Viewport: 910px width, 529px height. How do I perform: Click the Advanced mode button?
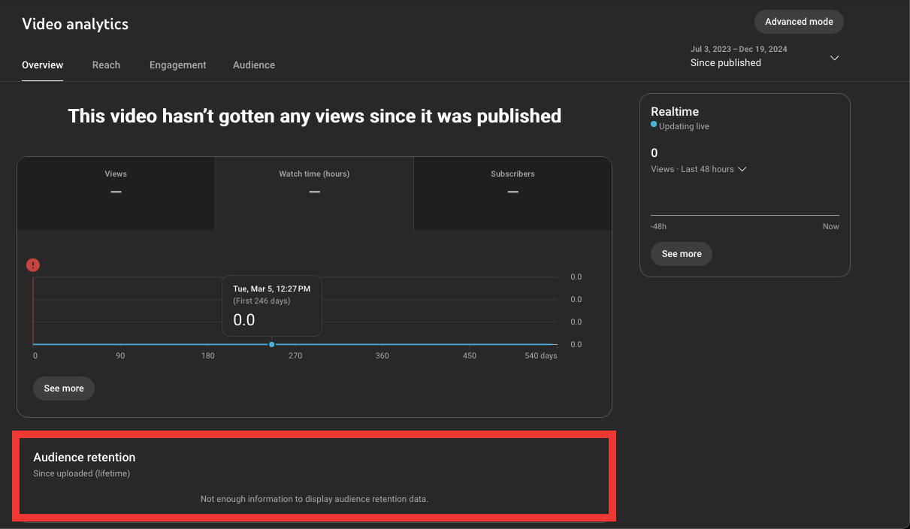tap(799, 22)
